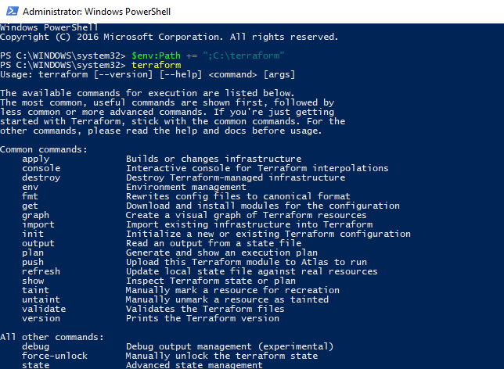The height and width of the screenshot is (369, 504).
Task: Click the 'console' command entry
Action: point(41,168)
